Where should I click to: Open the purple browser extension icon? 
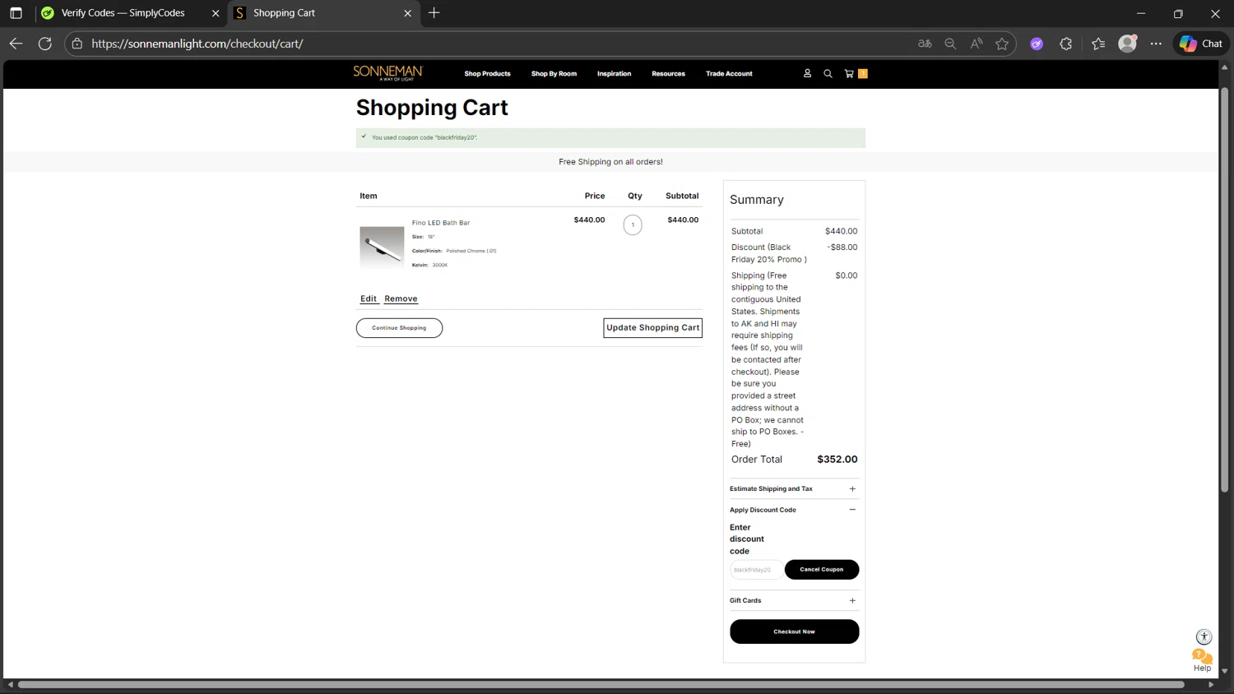click(x=1037, y=44)
